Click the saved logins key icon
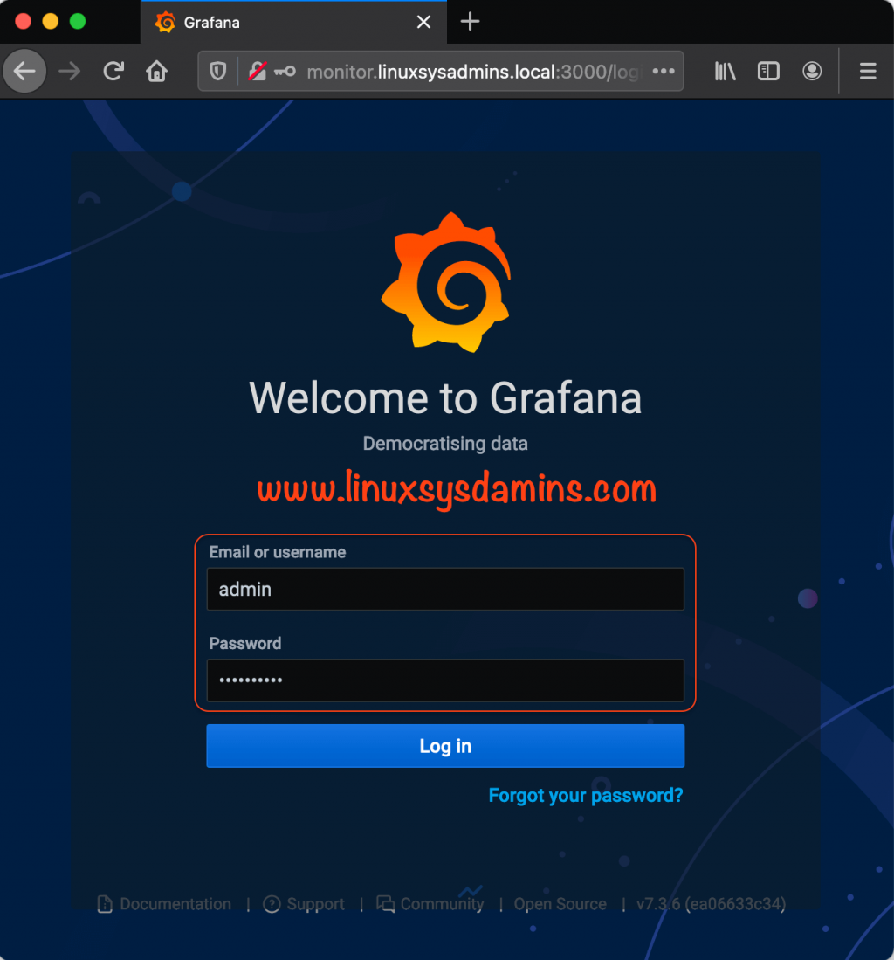The width and height of the screenshot is (894, 960). (x=285, y=71)
